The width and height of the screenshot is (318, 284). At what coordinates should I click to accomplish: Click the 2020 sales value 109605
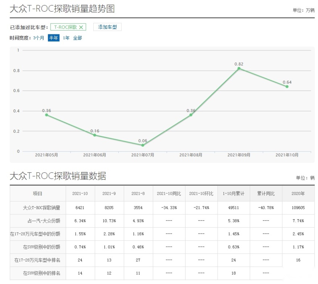point(298,208)
